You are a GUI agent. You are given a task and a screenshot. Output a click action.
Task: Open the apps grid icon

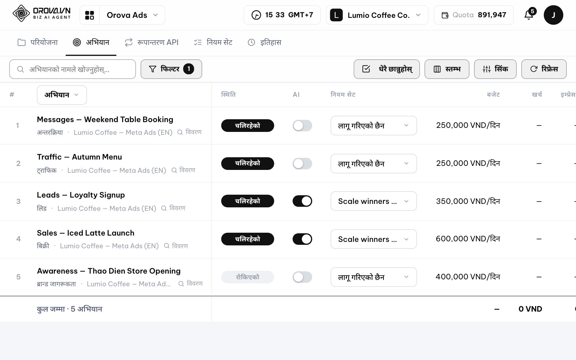click(x=90, y=15)
